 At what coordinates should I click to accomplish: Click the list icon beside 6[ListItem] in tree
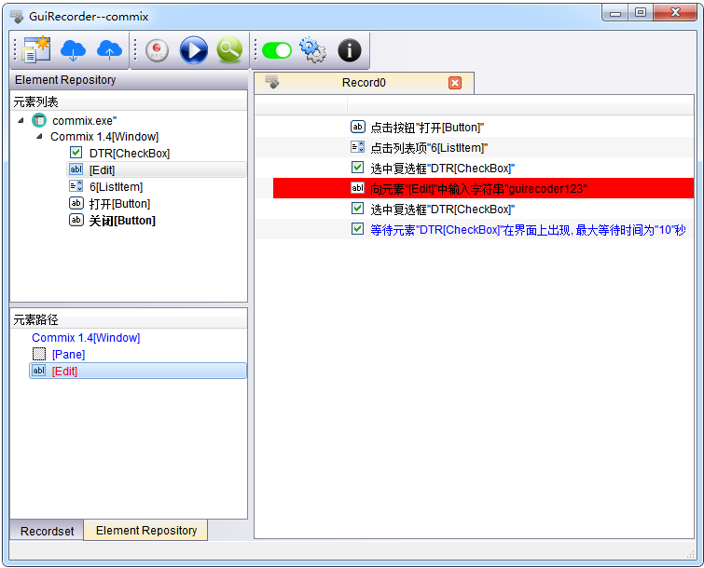(76, 186)
